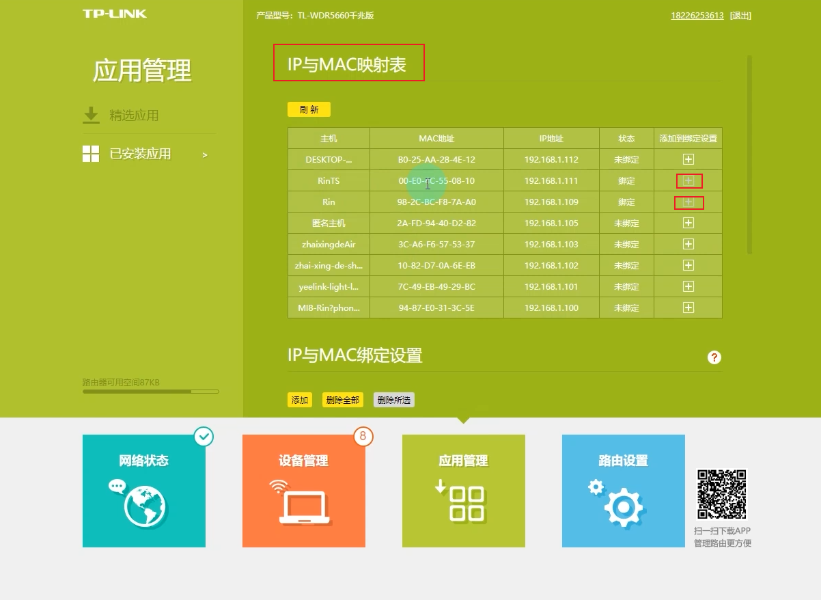Click the 未绑定 status for the DESKTOP host
The image size is (821, 600).
point(626,159)
